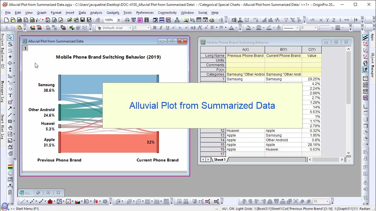Click the Long Name cell 'Current Phone Brand'
The width and height of the screenshot is (376, 211).
coord(283,55)
